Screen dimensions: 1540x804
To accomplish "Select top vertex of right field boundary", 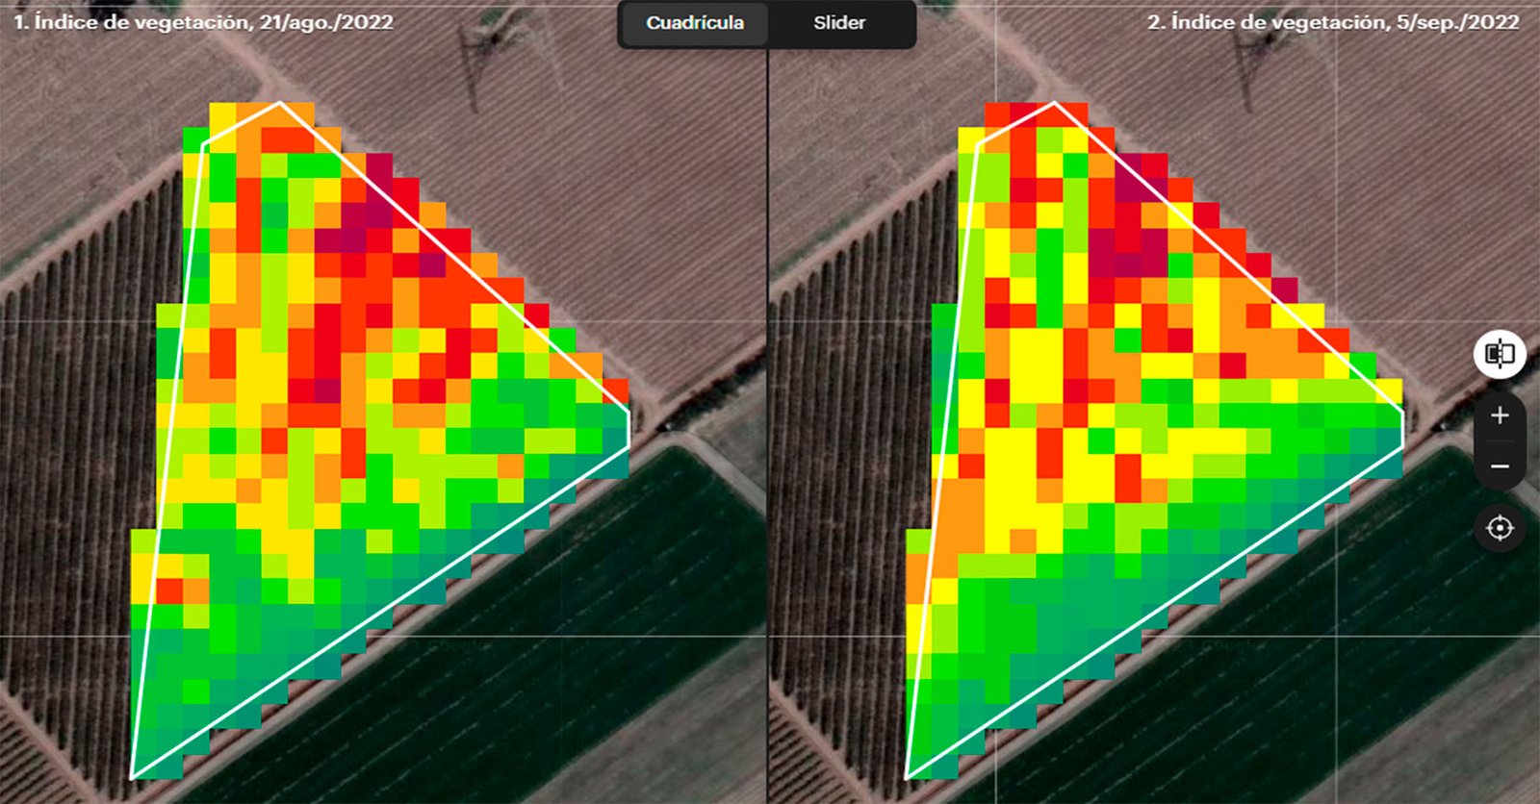I will pyautogui.click(x=1055, y=102).
